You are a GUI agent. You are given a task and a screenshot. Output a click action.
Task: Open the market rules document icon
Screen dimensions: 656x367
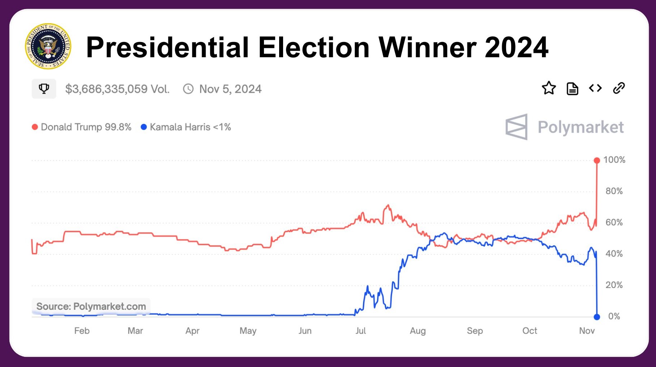572,88
